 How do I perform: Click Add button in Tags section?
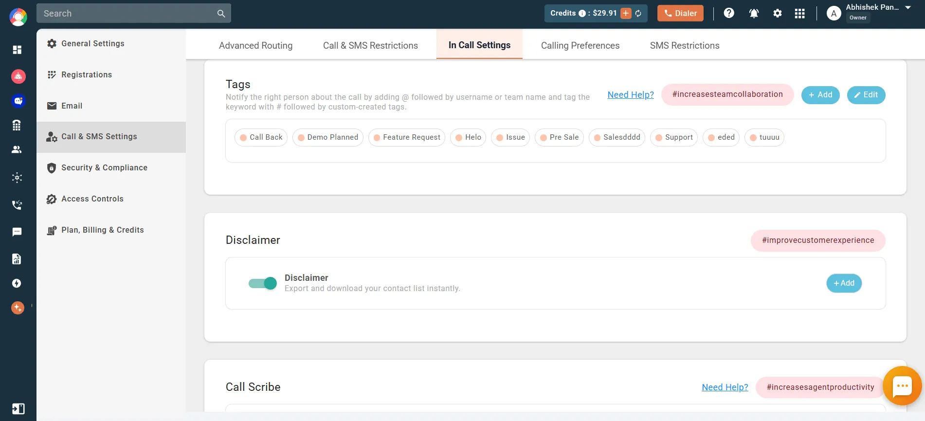tap(820, 95)
